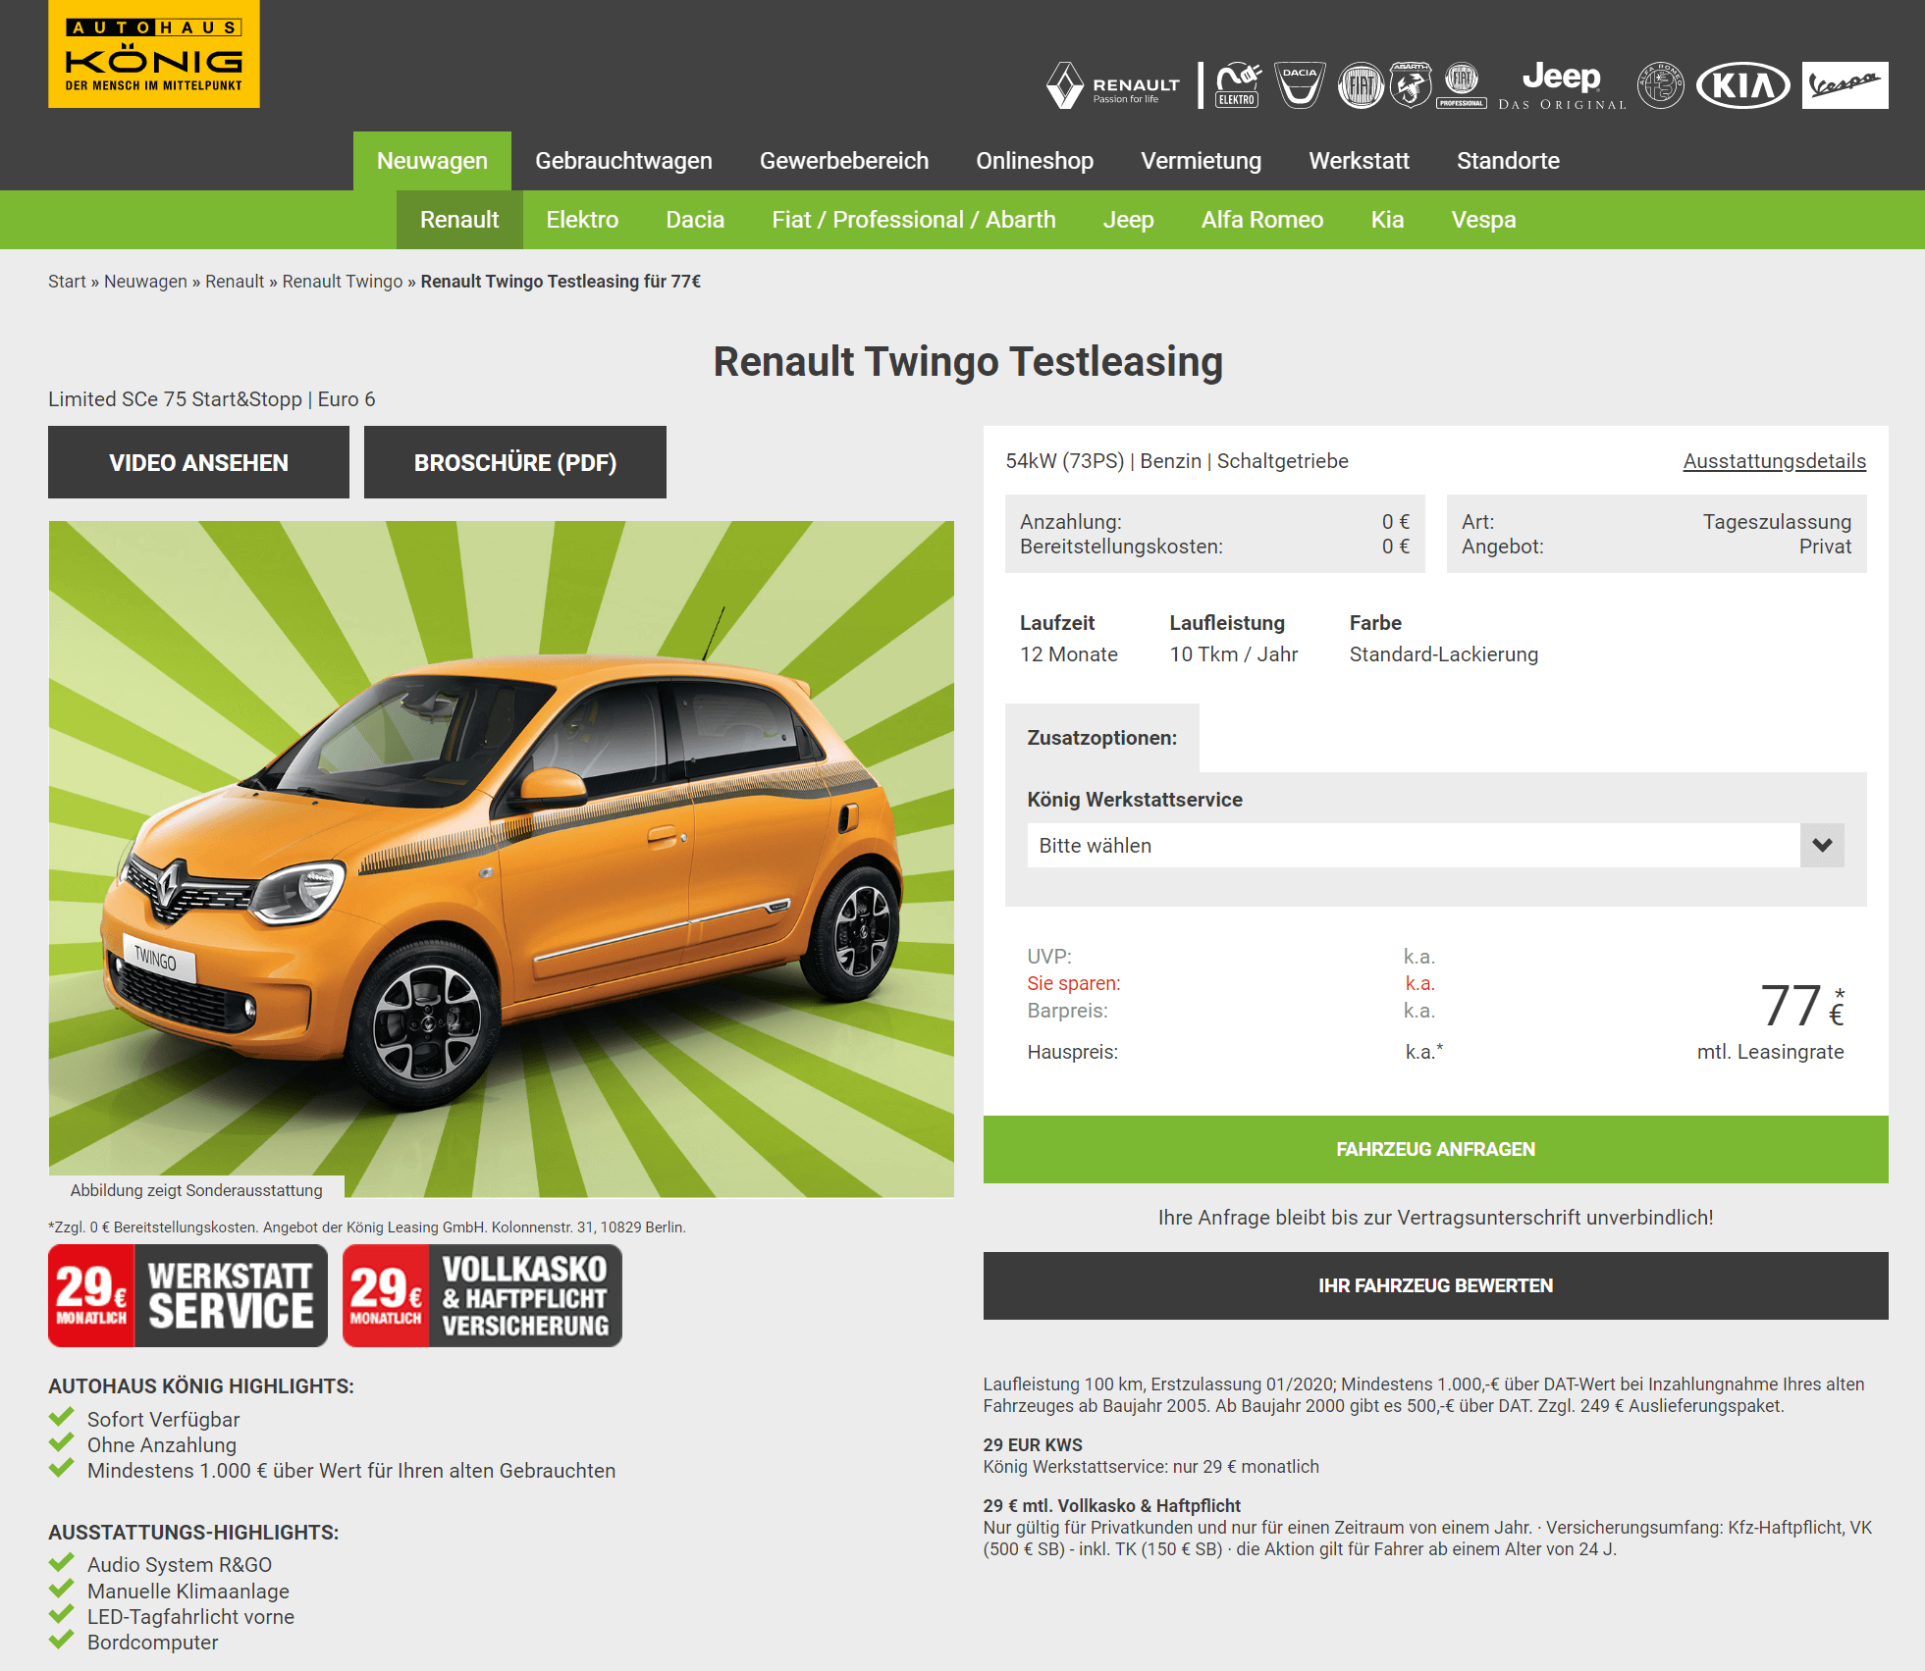Click the Abbildung zeigt Sonderausstattung caption
The image size is (1925, 1671).
point(196,1190)
